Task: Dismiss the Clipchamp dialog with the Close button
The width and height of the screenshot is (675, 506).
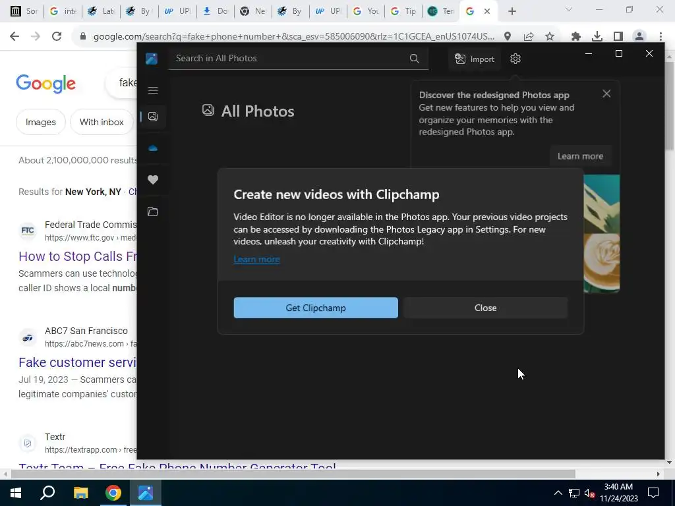Action: [485, 308]
